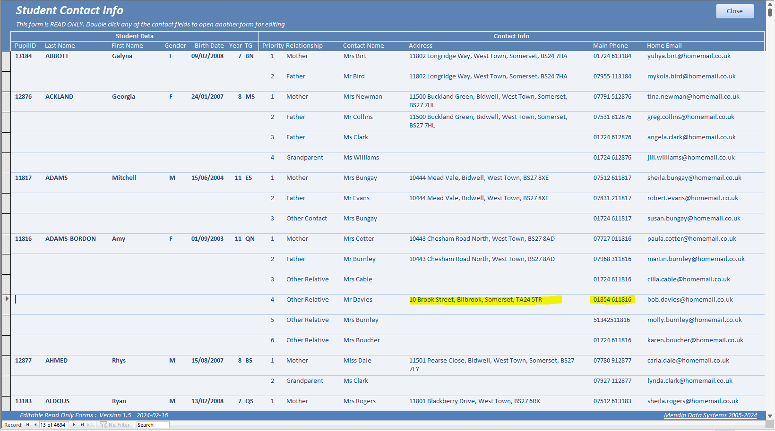Click the scrollbar up arrow
775x431 pixels.
click(x=770, y=4)
